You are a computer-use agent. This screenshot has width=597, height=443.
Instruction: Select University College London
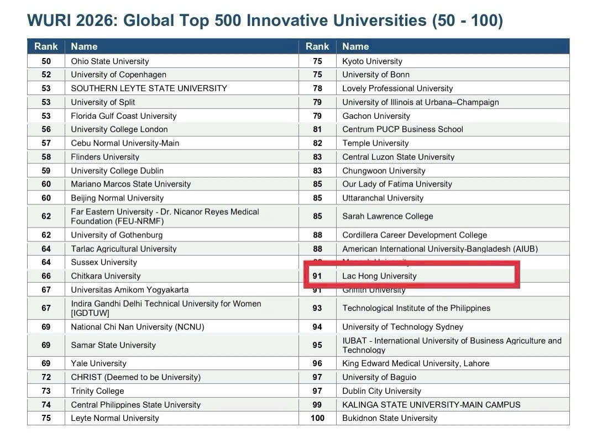click(x=119, y=129)
